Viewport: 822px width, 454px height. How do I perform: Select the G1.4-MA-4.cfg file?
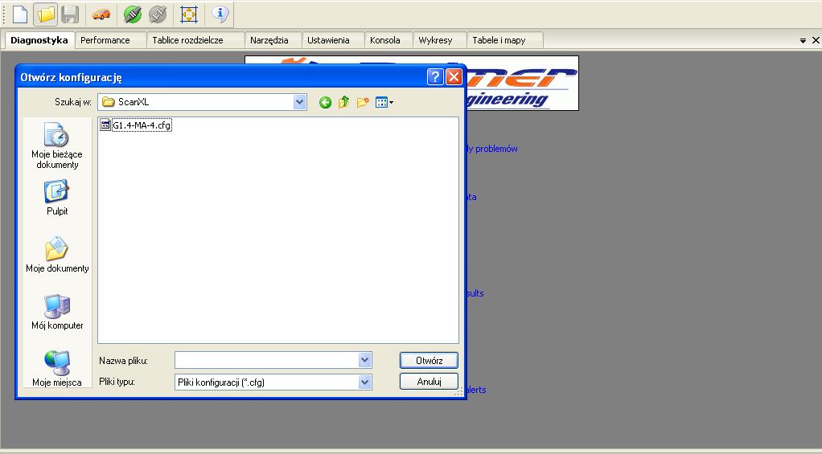click(136, 125)
